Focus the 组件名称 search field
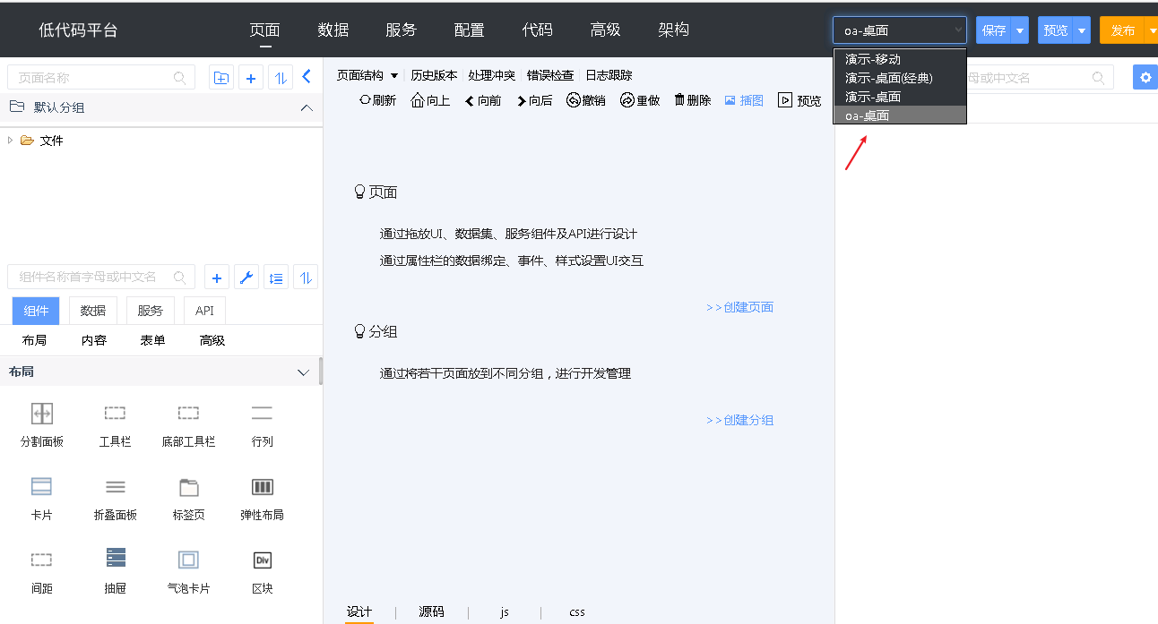The width and height of the screenshot is (1158, 624). pos(101,277)
